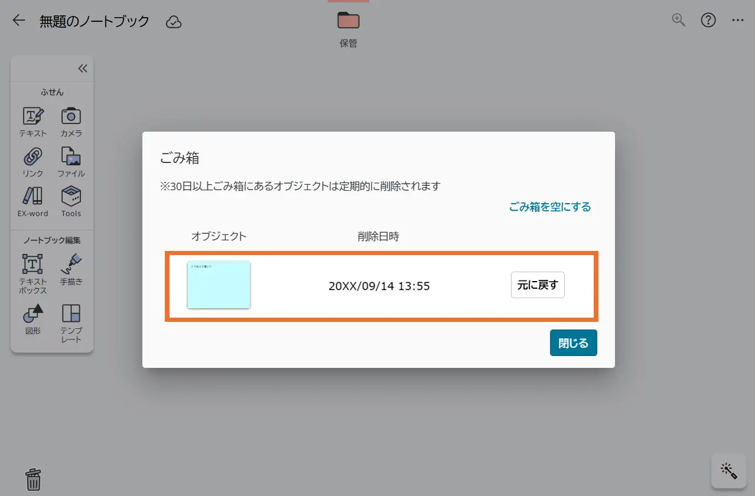This screenshot has width=755, height=496.
Task: Click the 20XX/09/14 13:55 deletion date
Action: (x=379, y=286)
